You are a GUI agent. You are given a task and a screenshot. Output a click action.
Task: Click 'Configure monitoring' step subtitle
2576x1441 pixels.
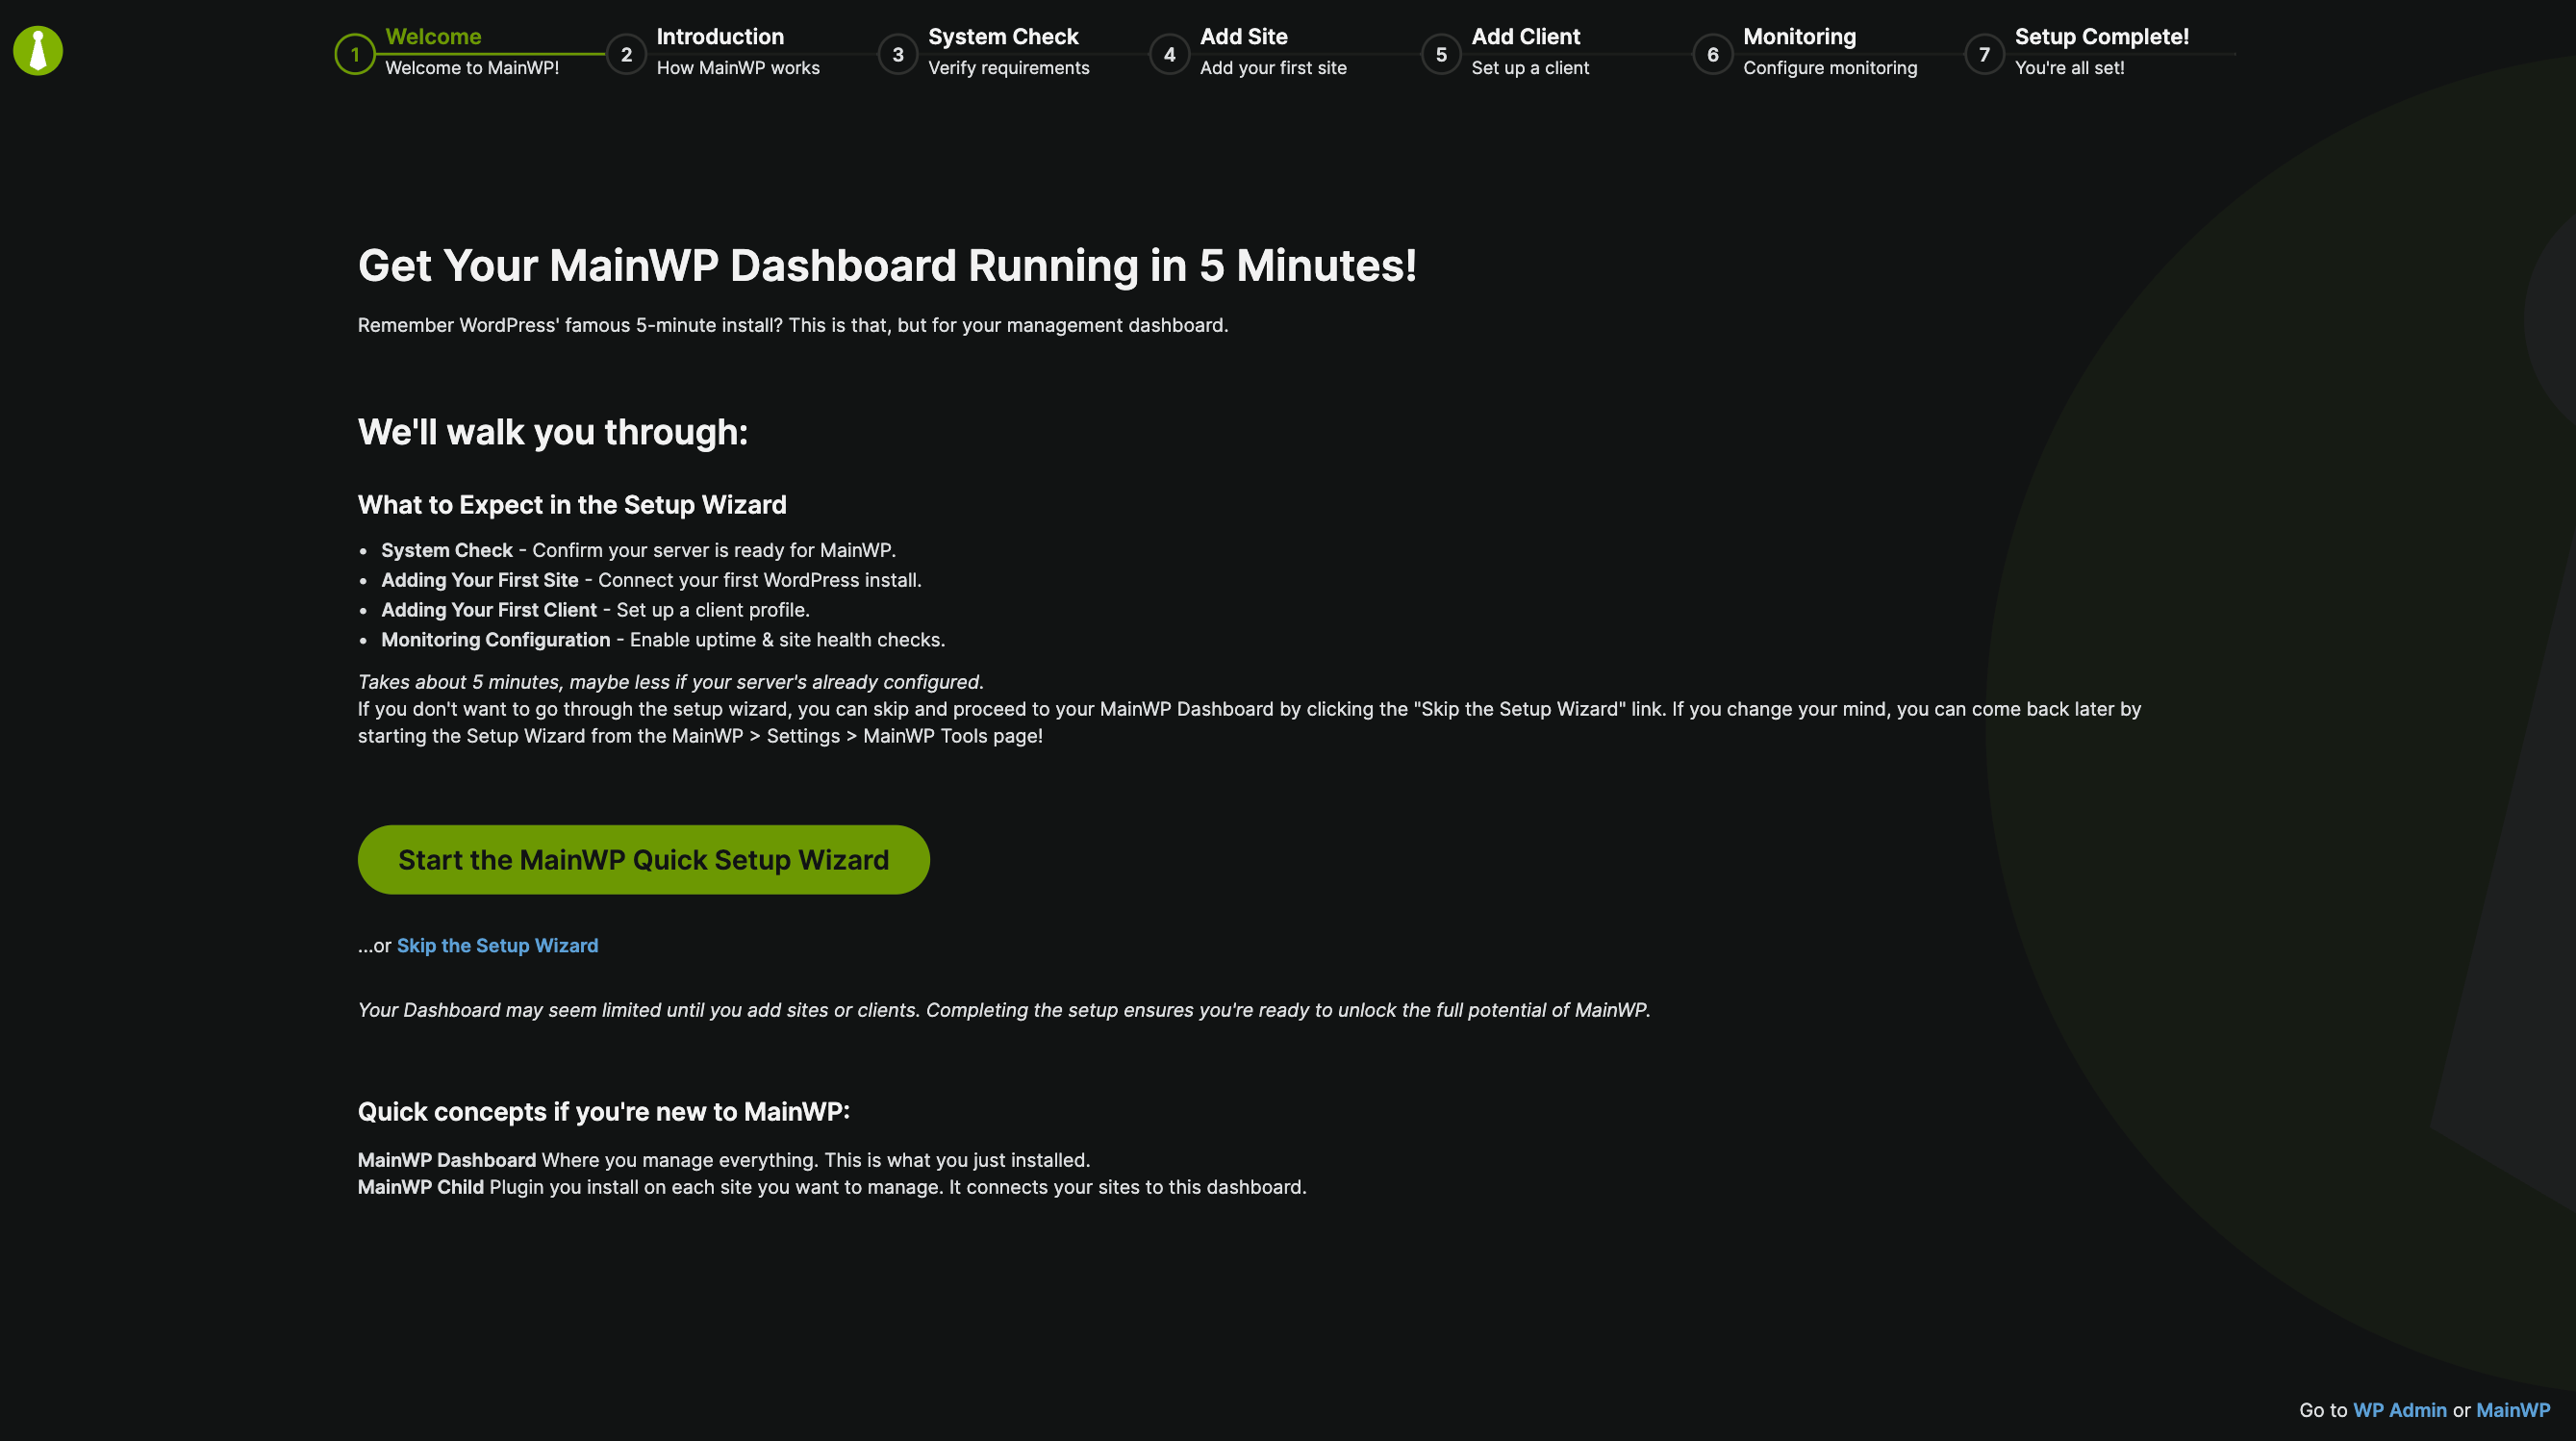[1830, 68]
